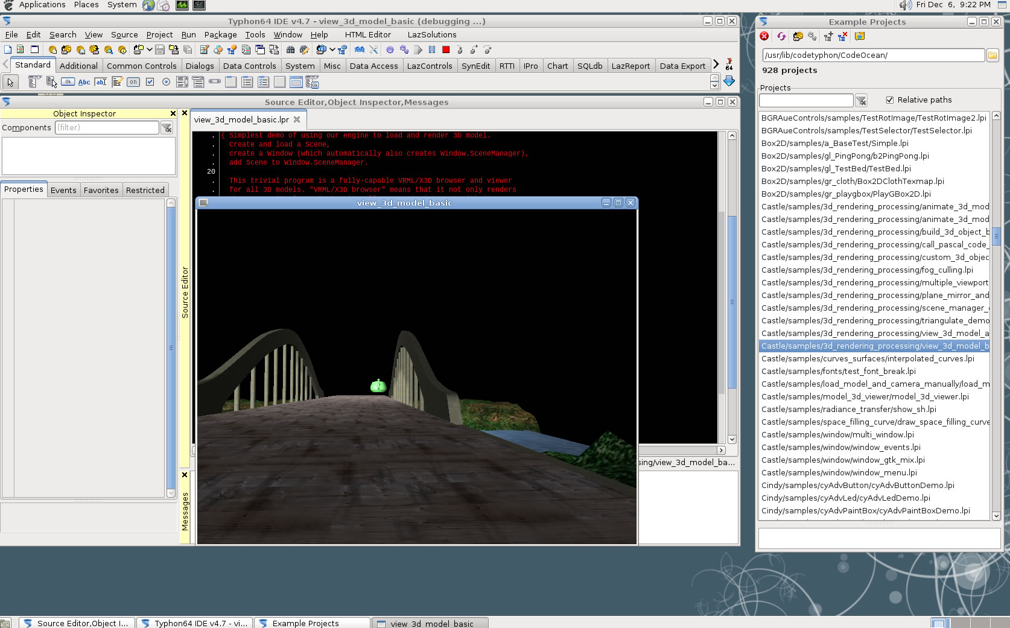Click the Example Projects taskbar button

[x=312, y=623]
